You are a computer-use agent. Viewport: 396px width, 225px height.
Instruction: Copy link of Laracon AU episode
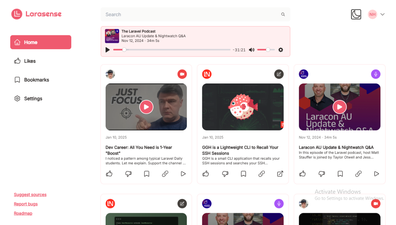tap(358, 174)
